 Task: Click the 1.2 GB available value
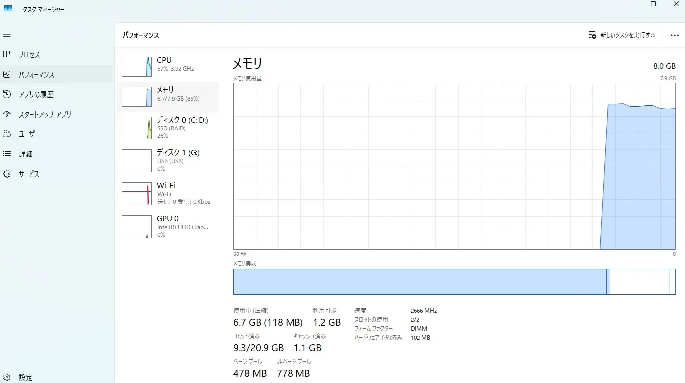click(327, 323)
